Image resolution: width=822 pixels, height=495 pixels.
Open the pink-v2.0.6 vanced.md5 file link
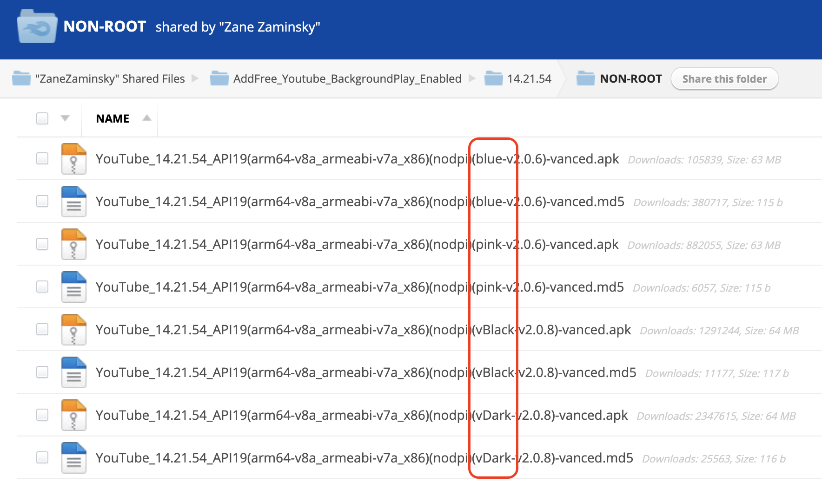[x=360, y=287]
